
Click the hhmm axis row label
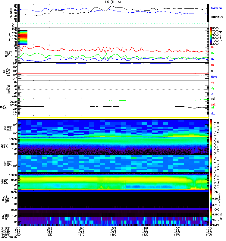coord(5,235)
